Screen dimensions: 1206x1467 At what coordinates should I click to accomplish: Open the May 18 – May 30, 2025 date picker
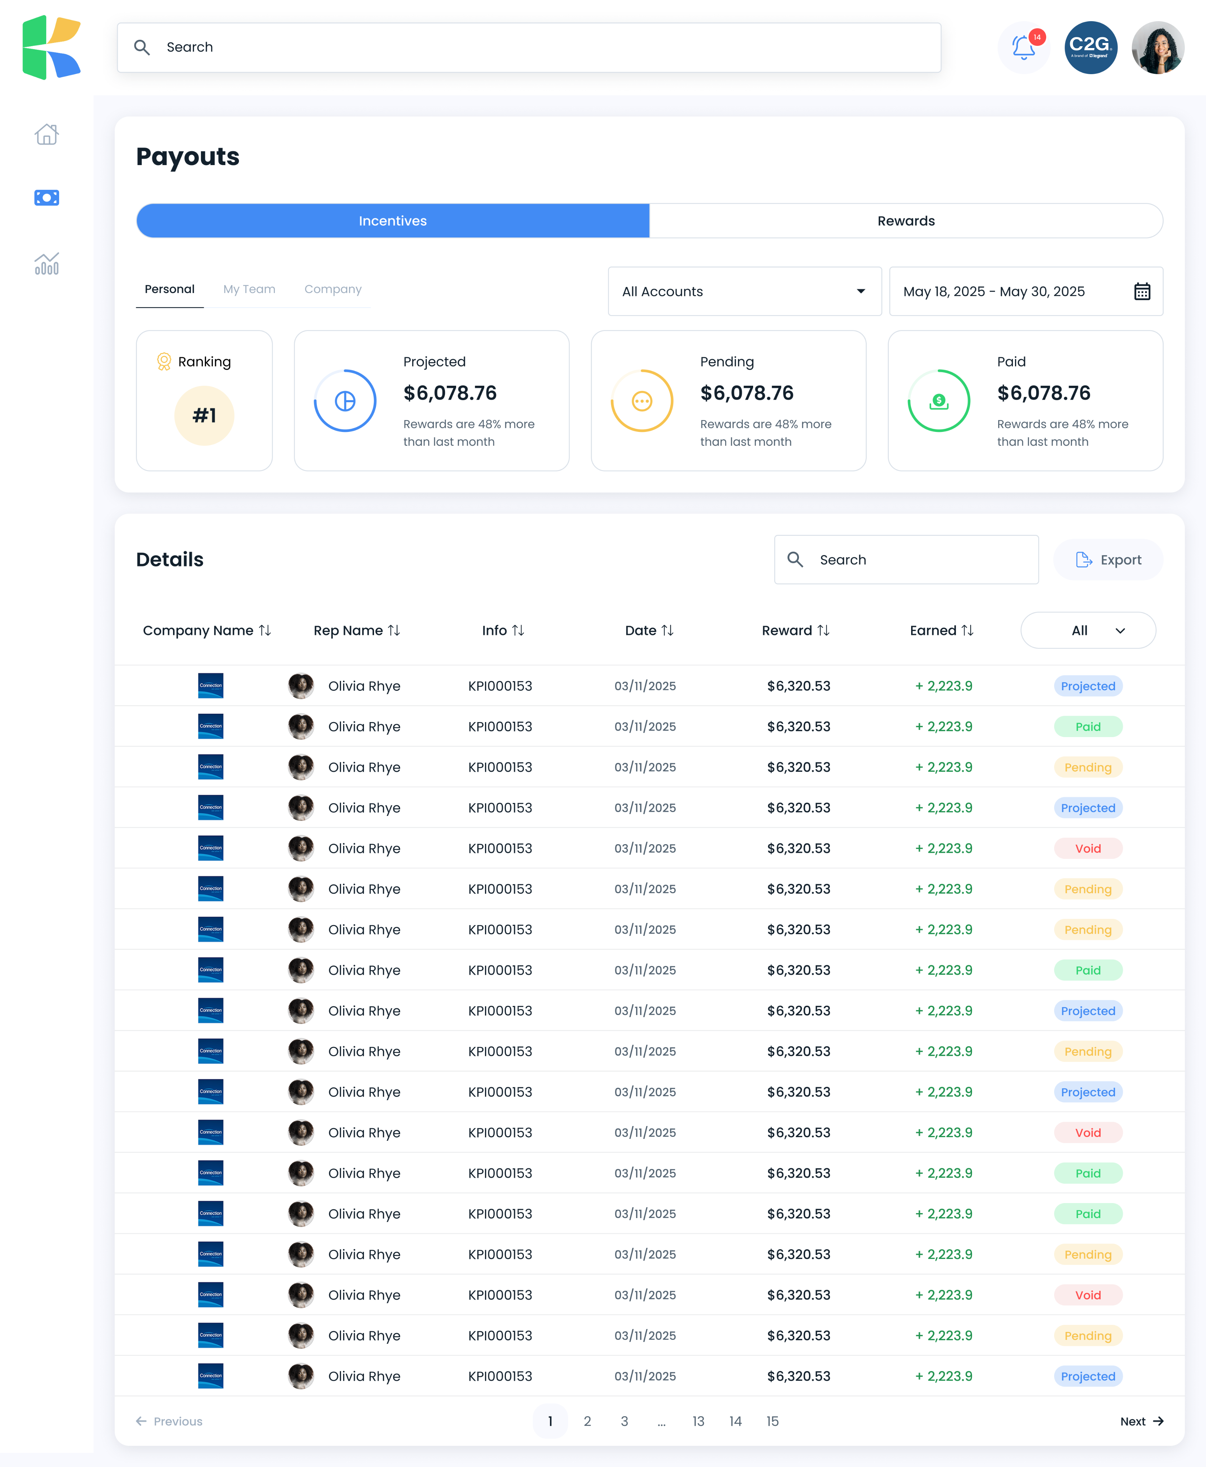point(1026,292)
